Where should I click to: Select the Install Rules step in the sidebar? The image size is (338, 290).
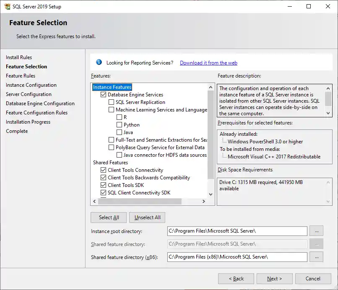tap(18, 57)
